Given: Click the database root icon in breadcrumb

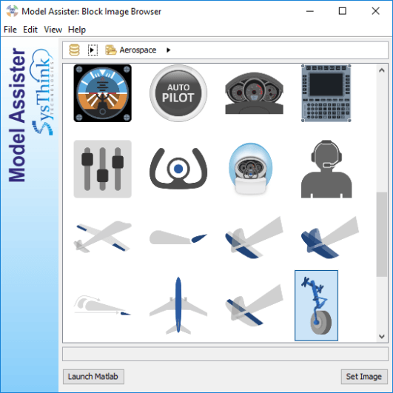Looking at the screenshot, I should click(75, 50).
